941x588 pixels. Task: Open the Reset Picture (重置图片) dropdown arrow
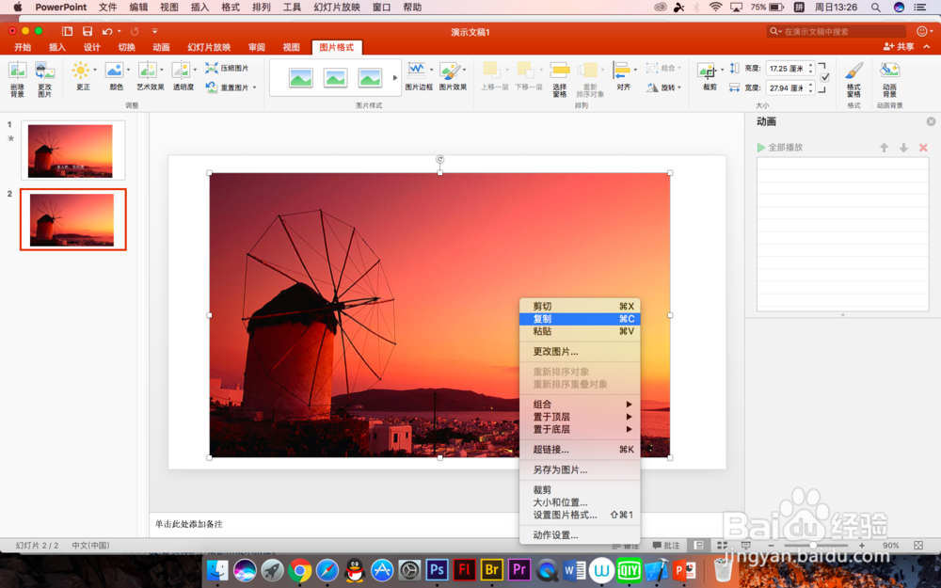254,87
